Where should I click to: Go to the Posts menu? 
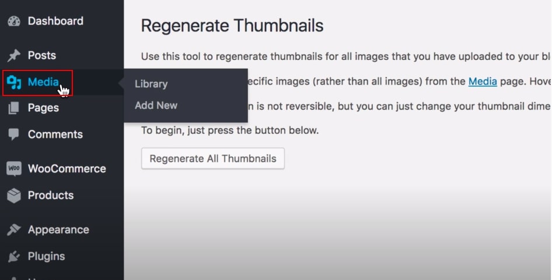coord(42,55)
